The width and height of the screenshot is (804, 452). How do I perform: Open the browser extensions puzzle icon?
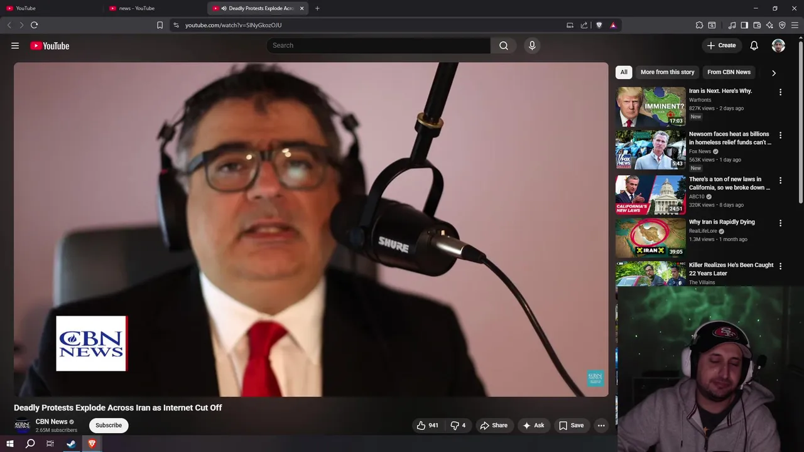(699, 25)
